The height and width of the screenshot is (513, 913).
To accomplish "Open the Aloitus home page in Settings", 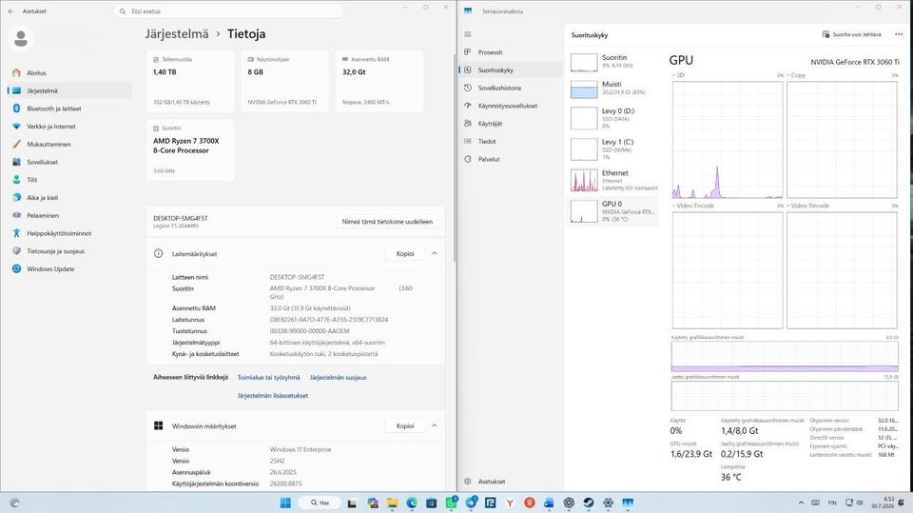I will 36,73.
